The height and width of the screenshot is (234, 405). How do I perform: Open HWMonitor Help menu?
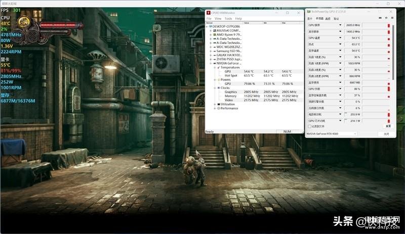(x=238, y=19)
